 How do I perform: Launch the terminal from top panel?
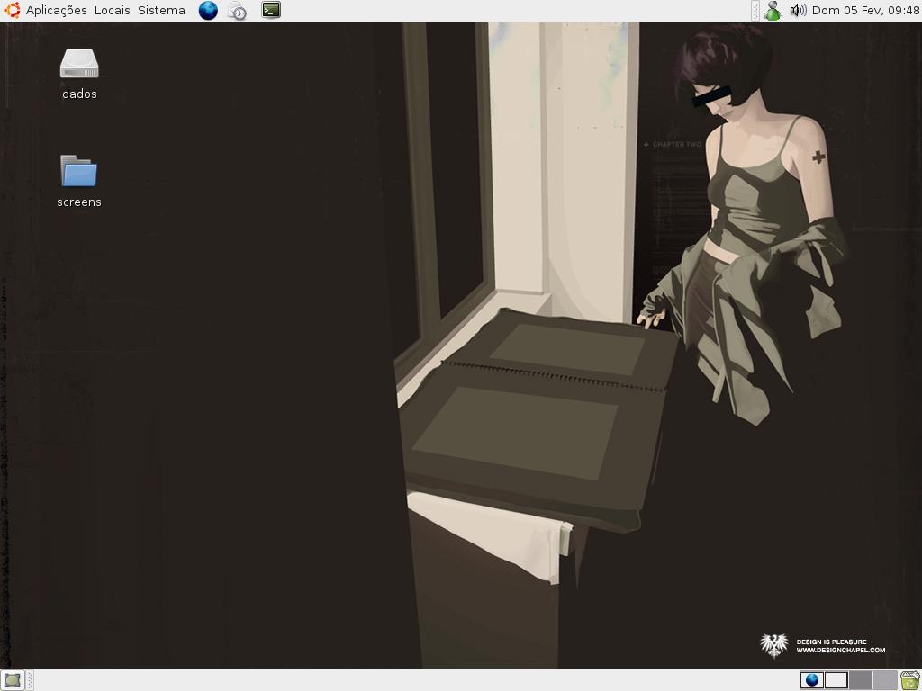(271, 10)
